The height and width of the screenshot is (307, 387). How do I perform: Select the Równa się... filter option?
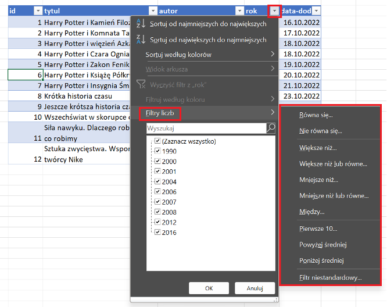[316, 115]
